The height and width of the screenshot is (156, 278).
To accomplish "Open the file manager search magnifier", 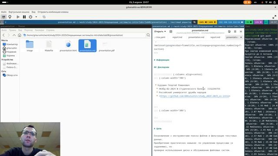I will pos(148,35).
